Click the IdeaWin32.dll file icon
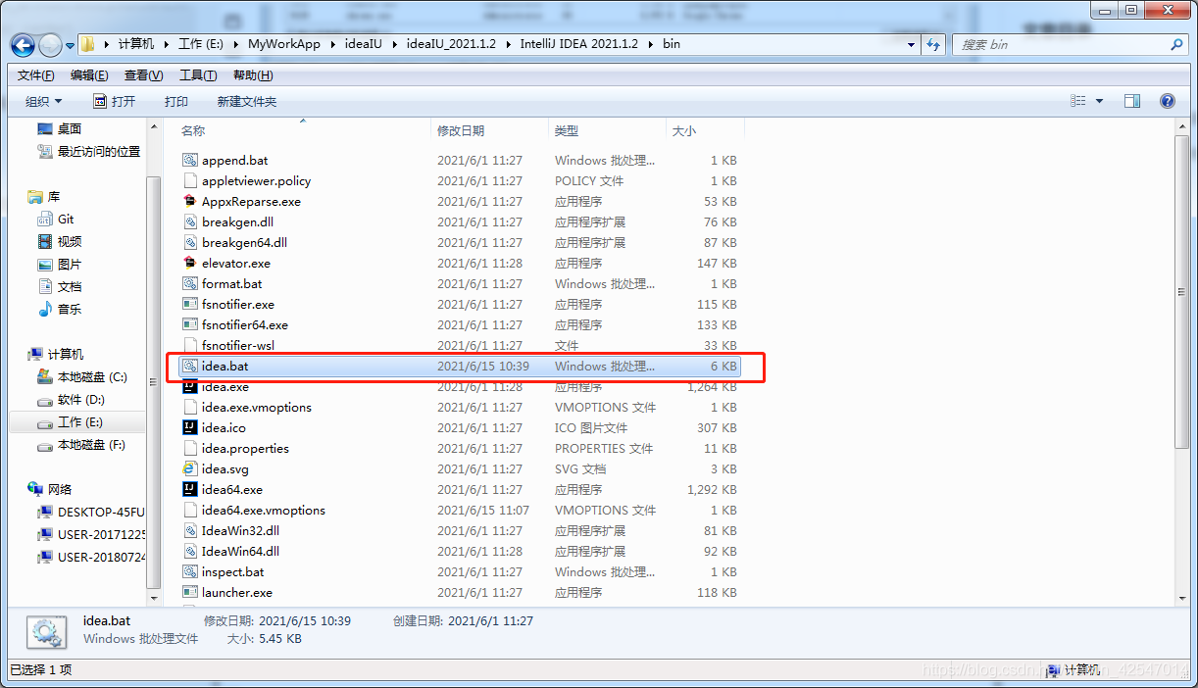The width and height of the screenshot is (1198, 688). coord(190,530)
